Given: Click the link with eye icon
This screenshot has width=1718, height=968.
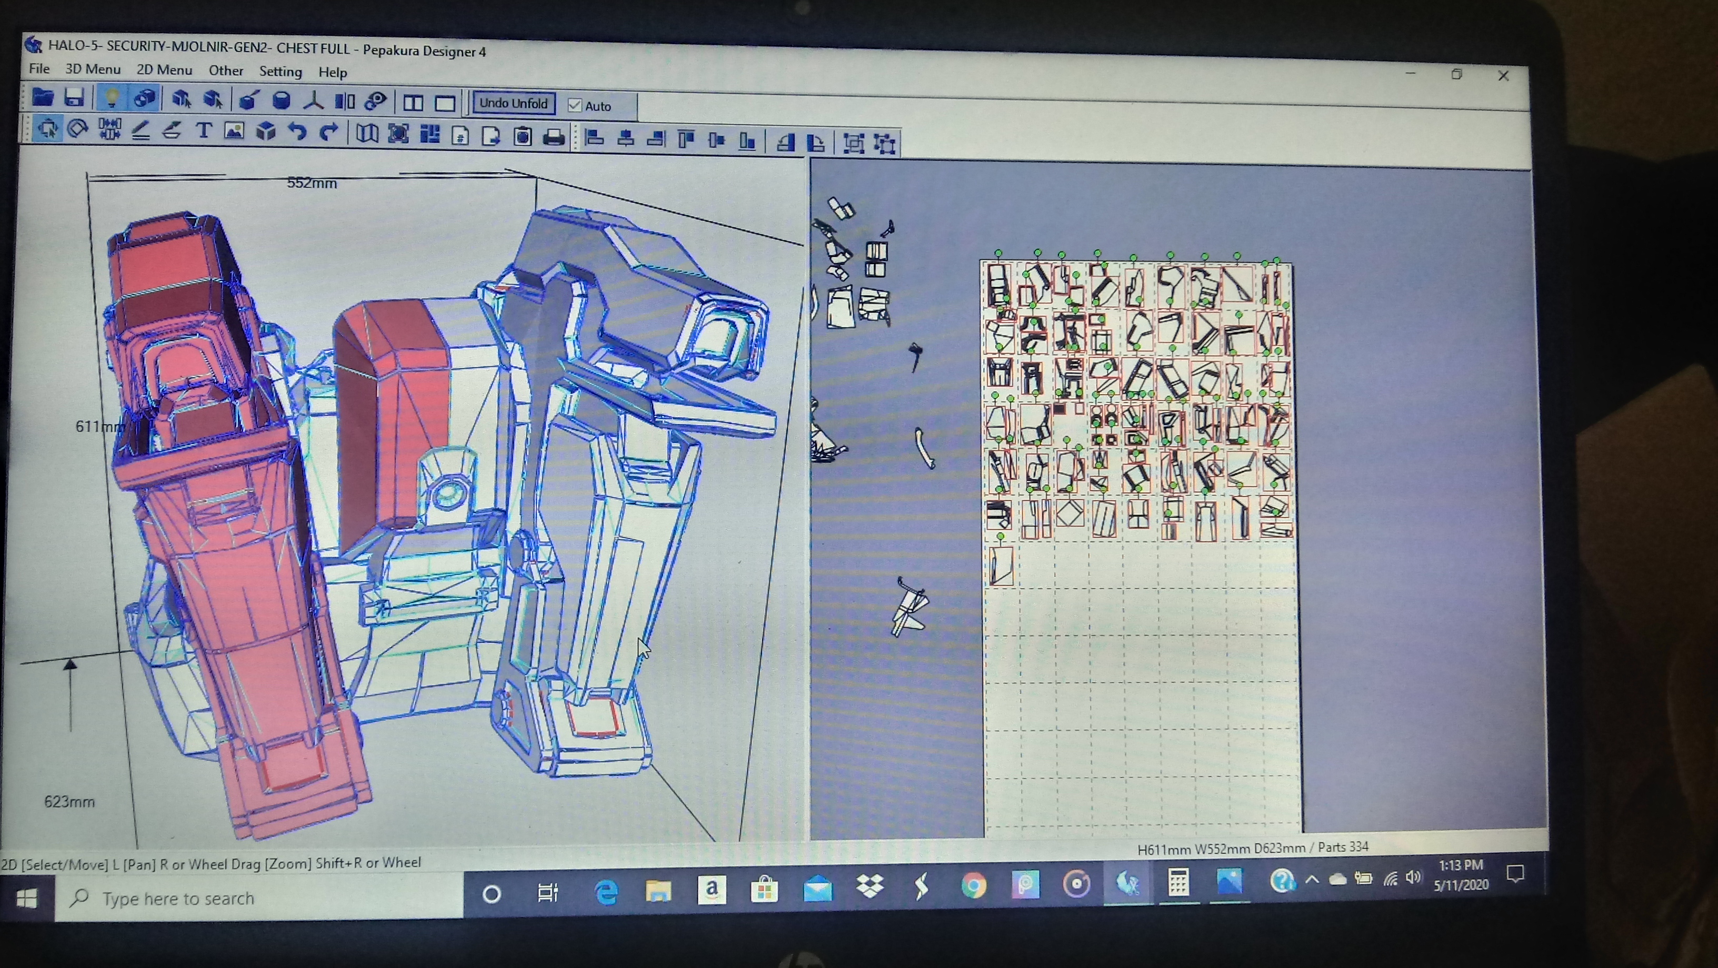Looking at the screenshot, I should [376, 102].
